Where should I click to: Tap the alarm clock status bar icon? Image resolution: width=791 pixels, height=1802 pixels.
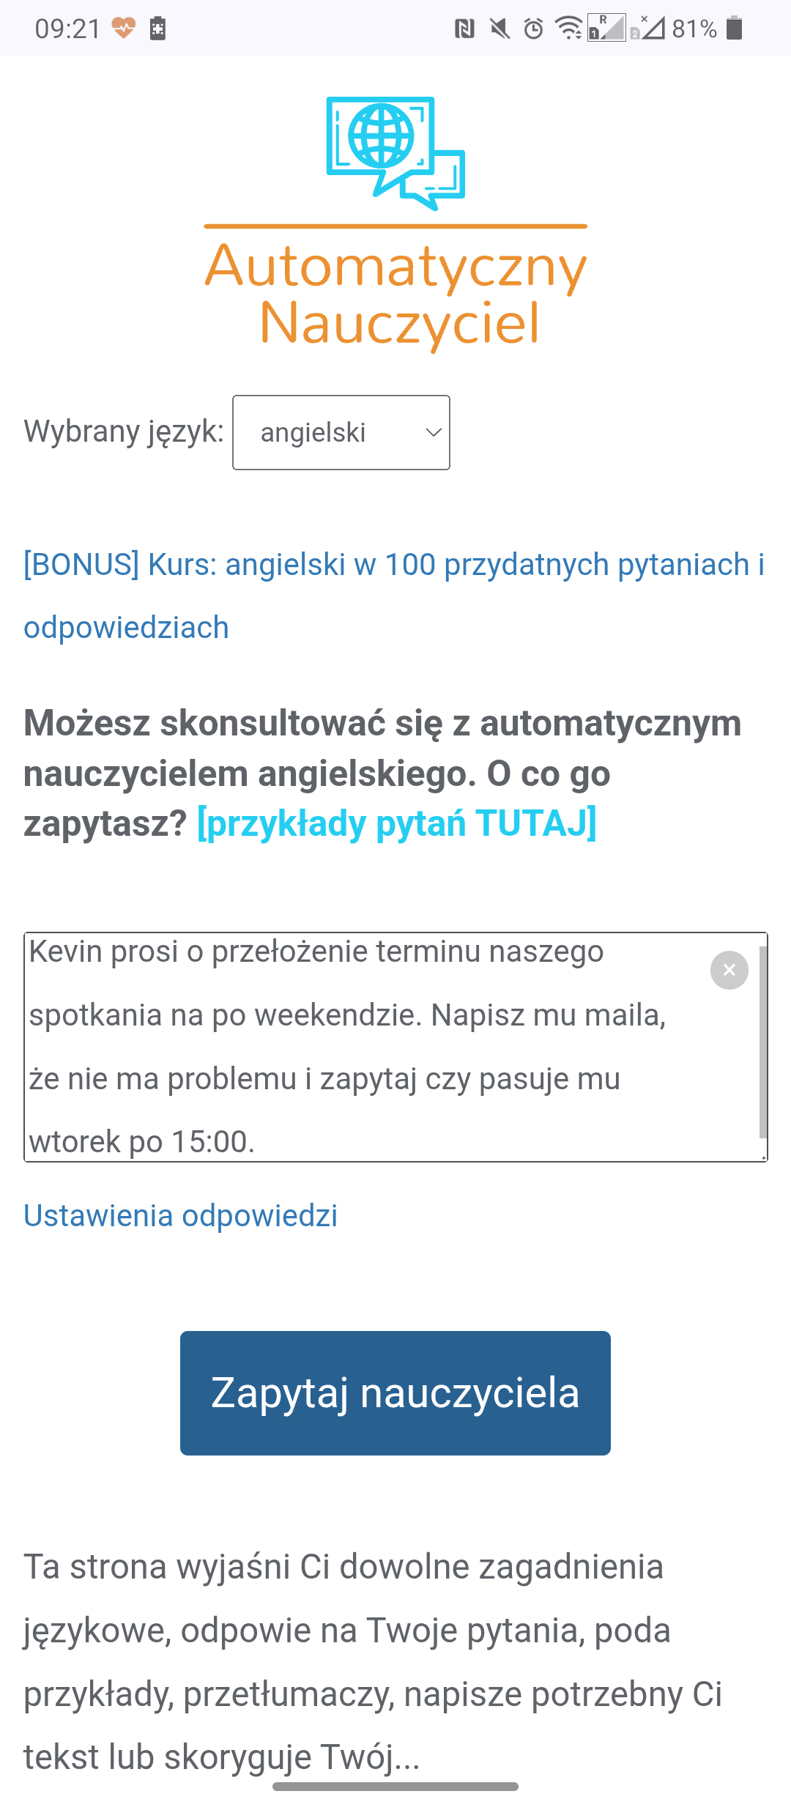pyautogui.click(x=532, y=29)
